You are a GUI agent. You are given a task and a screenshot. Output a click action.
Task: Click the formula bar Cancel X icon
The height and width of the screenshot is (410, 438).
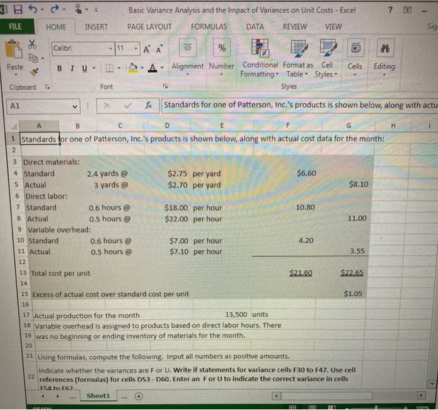pos(107,105)
